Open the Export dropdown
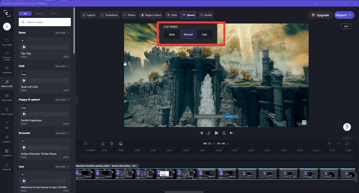This screenshot has width=359, height=193. (x=344, y=15)
